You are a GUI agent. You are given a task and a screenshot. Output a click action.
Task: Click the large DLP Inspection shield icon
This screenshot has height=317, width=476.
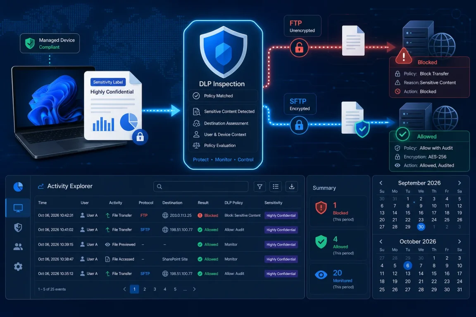224,52
